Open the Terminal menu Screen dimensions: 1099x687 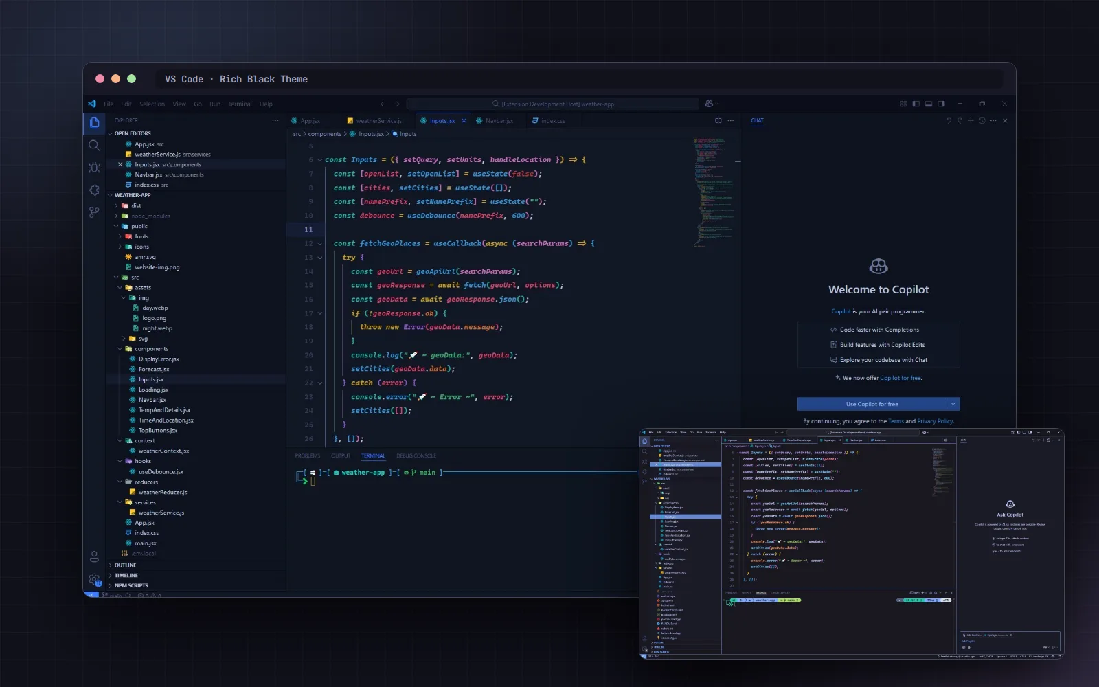click(240, 104)
